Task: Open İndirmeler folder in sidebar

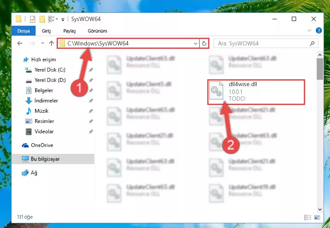Action: click(46, 101)
